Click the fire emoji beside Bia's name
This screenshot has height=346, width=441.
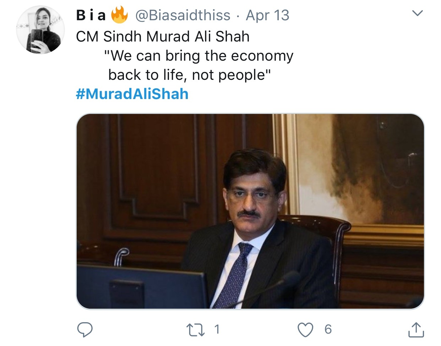point(119,16)
